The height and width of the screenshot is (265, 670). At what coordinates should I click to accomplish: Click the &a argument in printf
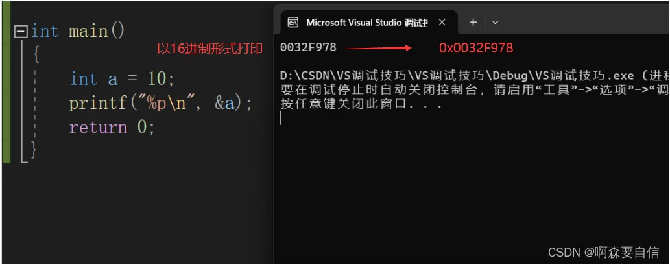point(224,103)
